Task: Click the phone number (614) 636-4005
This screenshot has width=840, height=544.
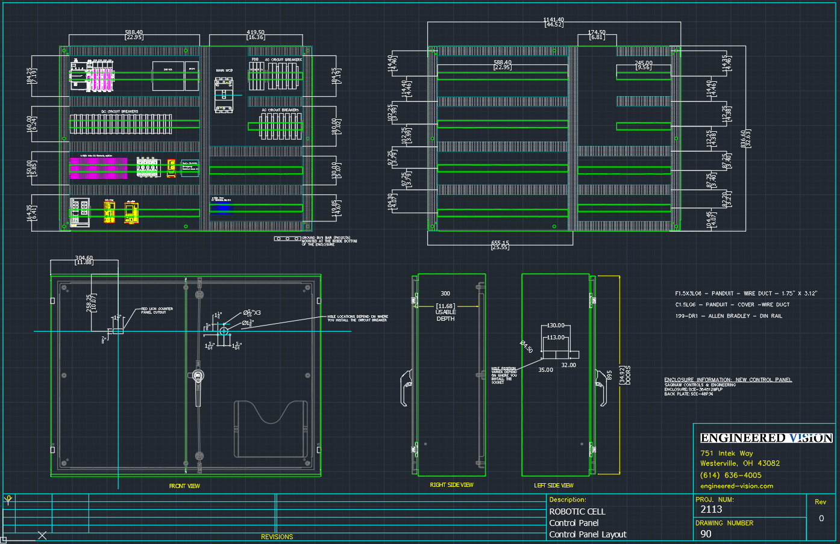Action: pyautogui.click(x=730, y=475)
